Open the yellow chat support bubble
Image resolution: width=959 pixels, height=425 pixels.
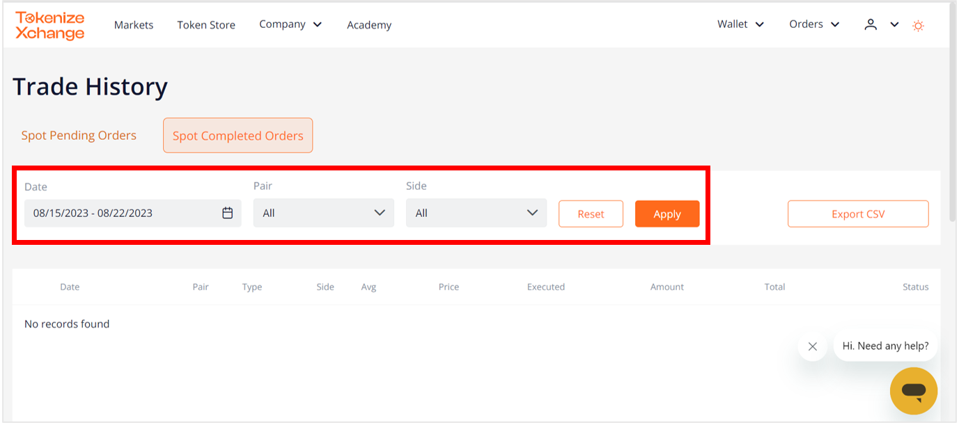(914, 391)
